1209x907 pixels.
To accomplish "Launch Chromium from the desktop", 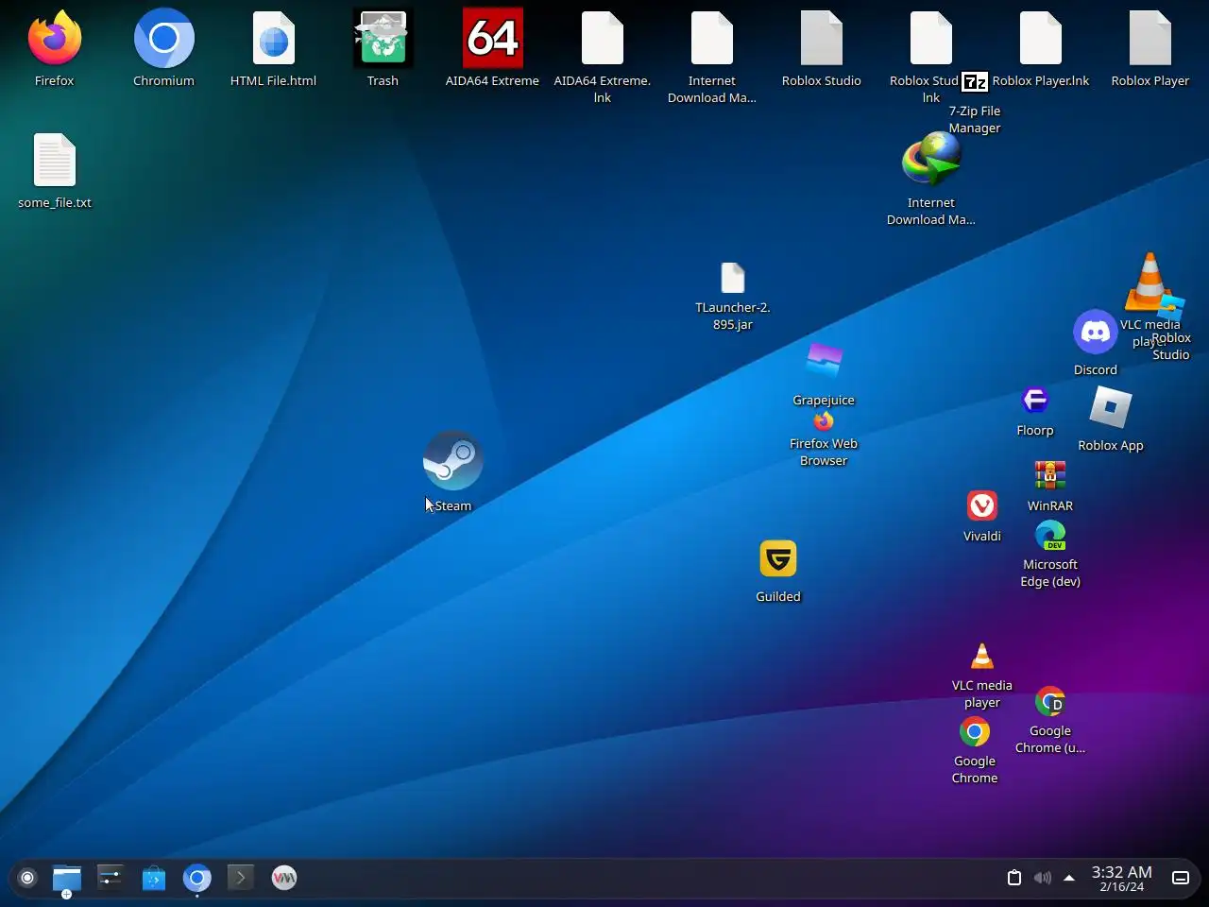I will click(164, 38).
